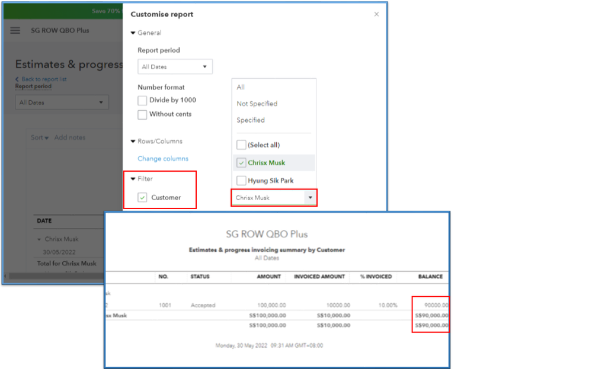The height and width of the screenshot is (369, 592).
Task: Click the Accepted status cell
Action: tap(203, 305)
